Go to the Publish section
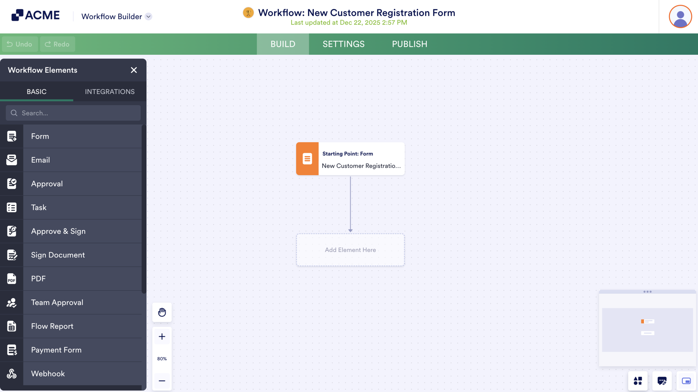 click(x=410, y=44)
